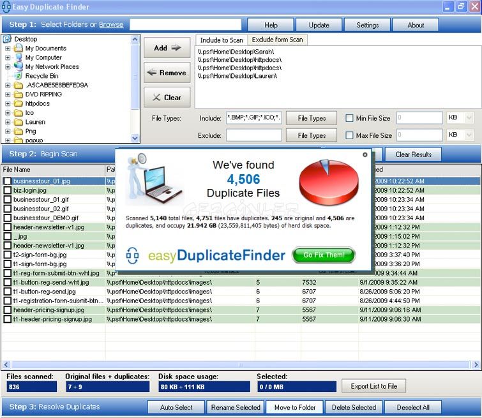Expand the My Computer tree node

point(8,57)
